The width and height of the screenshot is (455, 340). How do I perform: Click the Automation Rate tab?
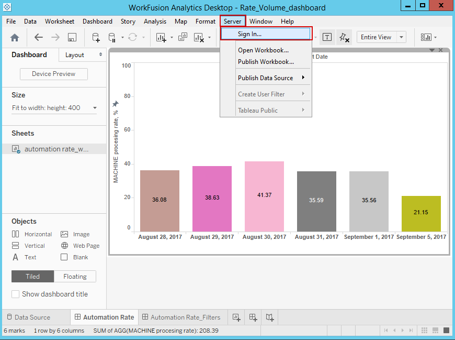pyautogui.click(x=105, y=317)
